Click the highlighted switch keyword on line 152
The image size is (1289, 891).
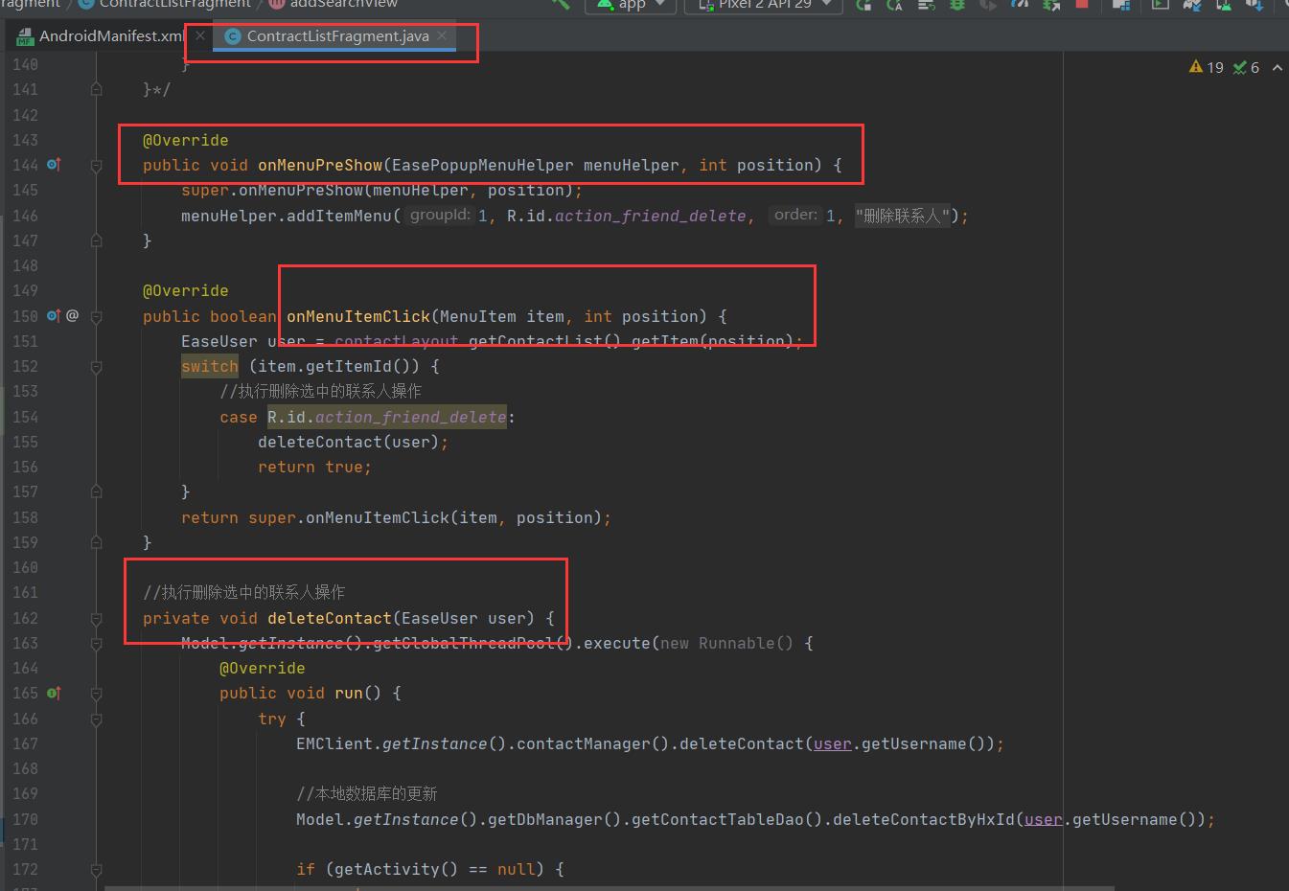click(210, 366)
